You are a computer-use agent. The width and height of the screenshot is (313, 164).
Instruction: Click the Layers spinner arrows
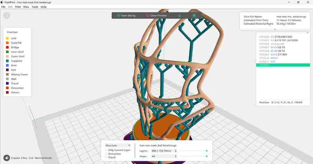(176, 151)
